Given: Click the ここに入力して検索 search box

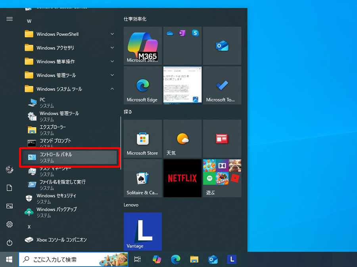Looking at the screenshot, I should coord(73,259).
